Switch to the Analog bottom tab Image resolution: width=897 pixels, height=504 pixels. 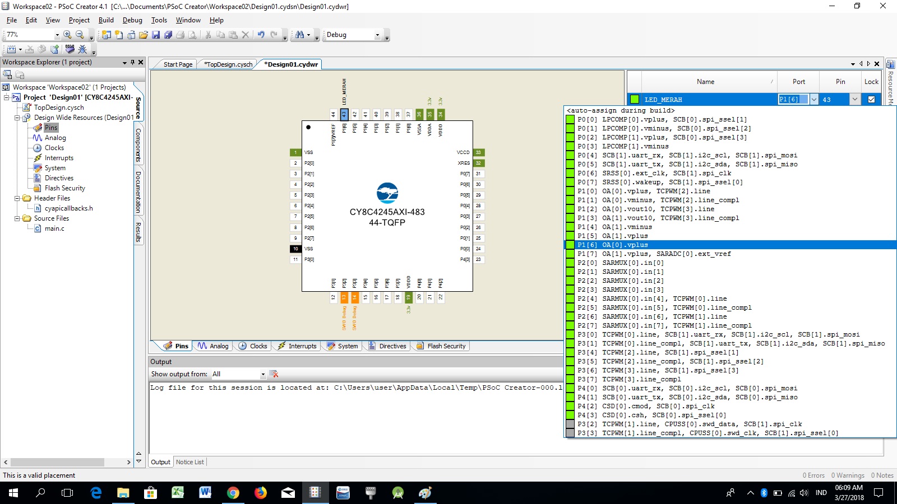click(213, 346)
